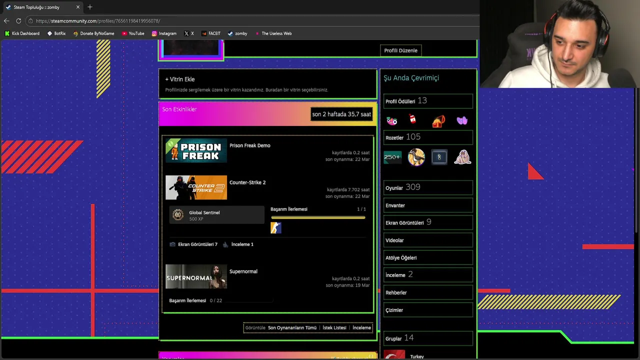Open the Supernormal game thumbnail
This screenshot has height=360, width=640.
196,276
